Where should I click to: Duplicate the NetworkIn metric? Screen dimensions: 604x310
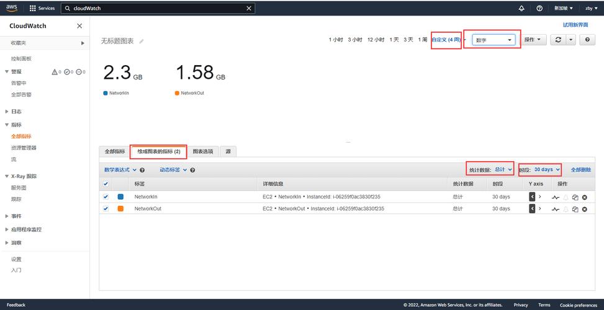point(575,197)
